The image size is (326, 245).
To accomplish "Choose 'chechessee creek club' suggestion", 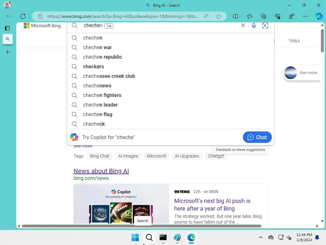I will point(171,76).
